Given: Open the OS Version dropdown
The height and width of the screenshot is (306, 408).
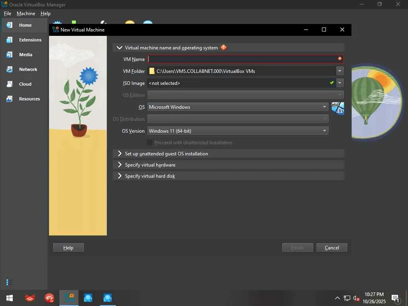Looking at the screenshot, I should point(238,131).
